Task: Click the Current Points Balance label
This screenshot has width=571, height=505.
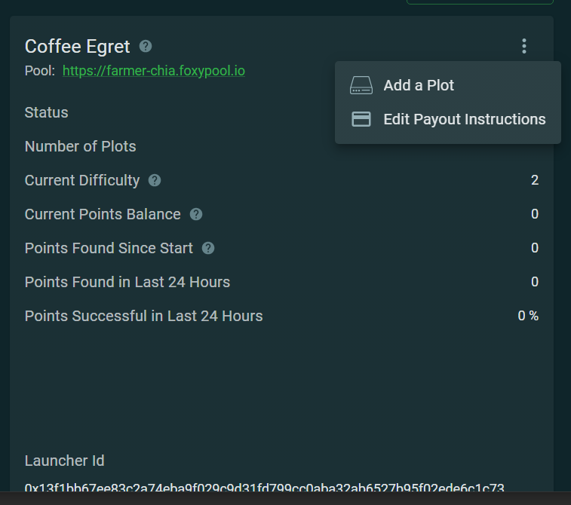Action: [x=103, y=214]
